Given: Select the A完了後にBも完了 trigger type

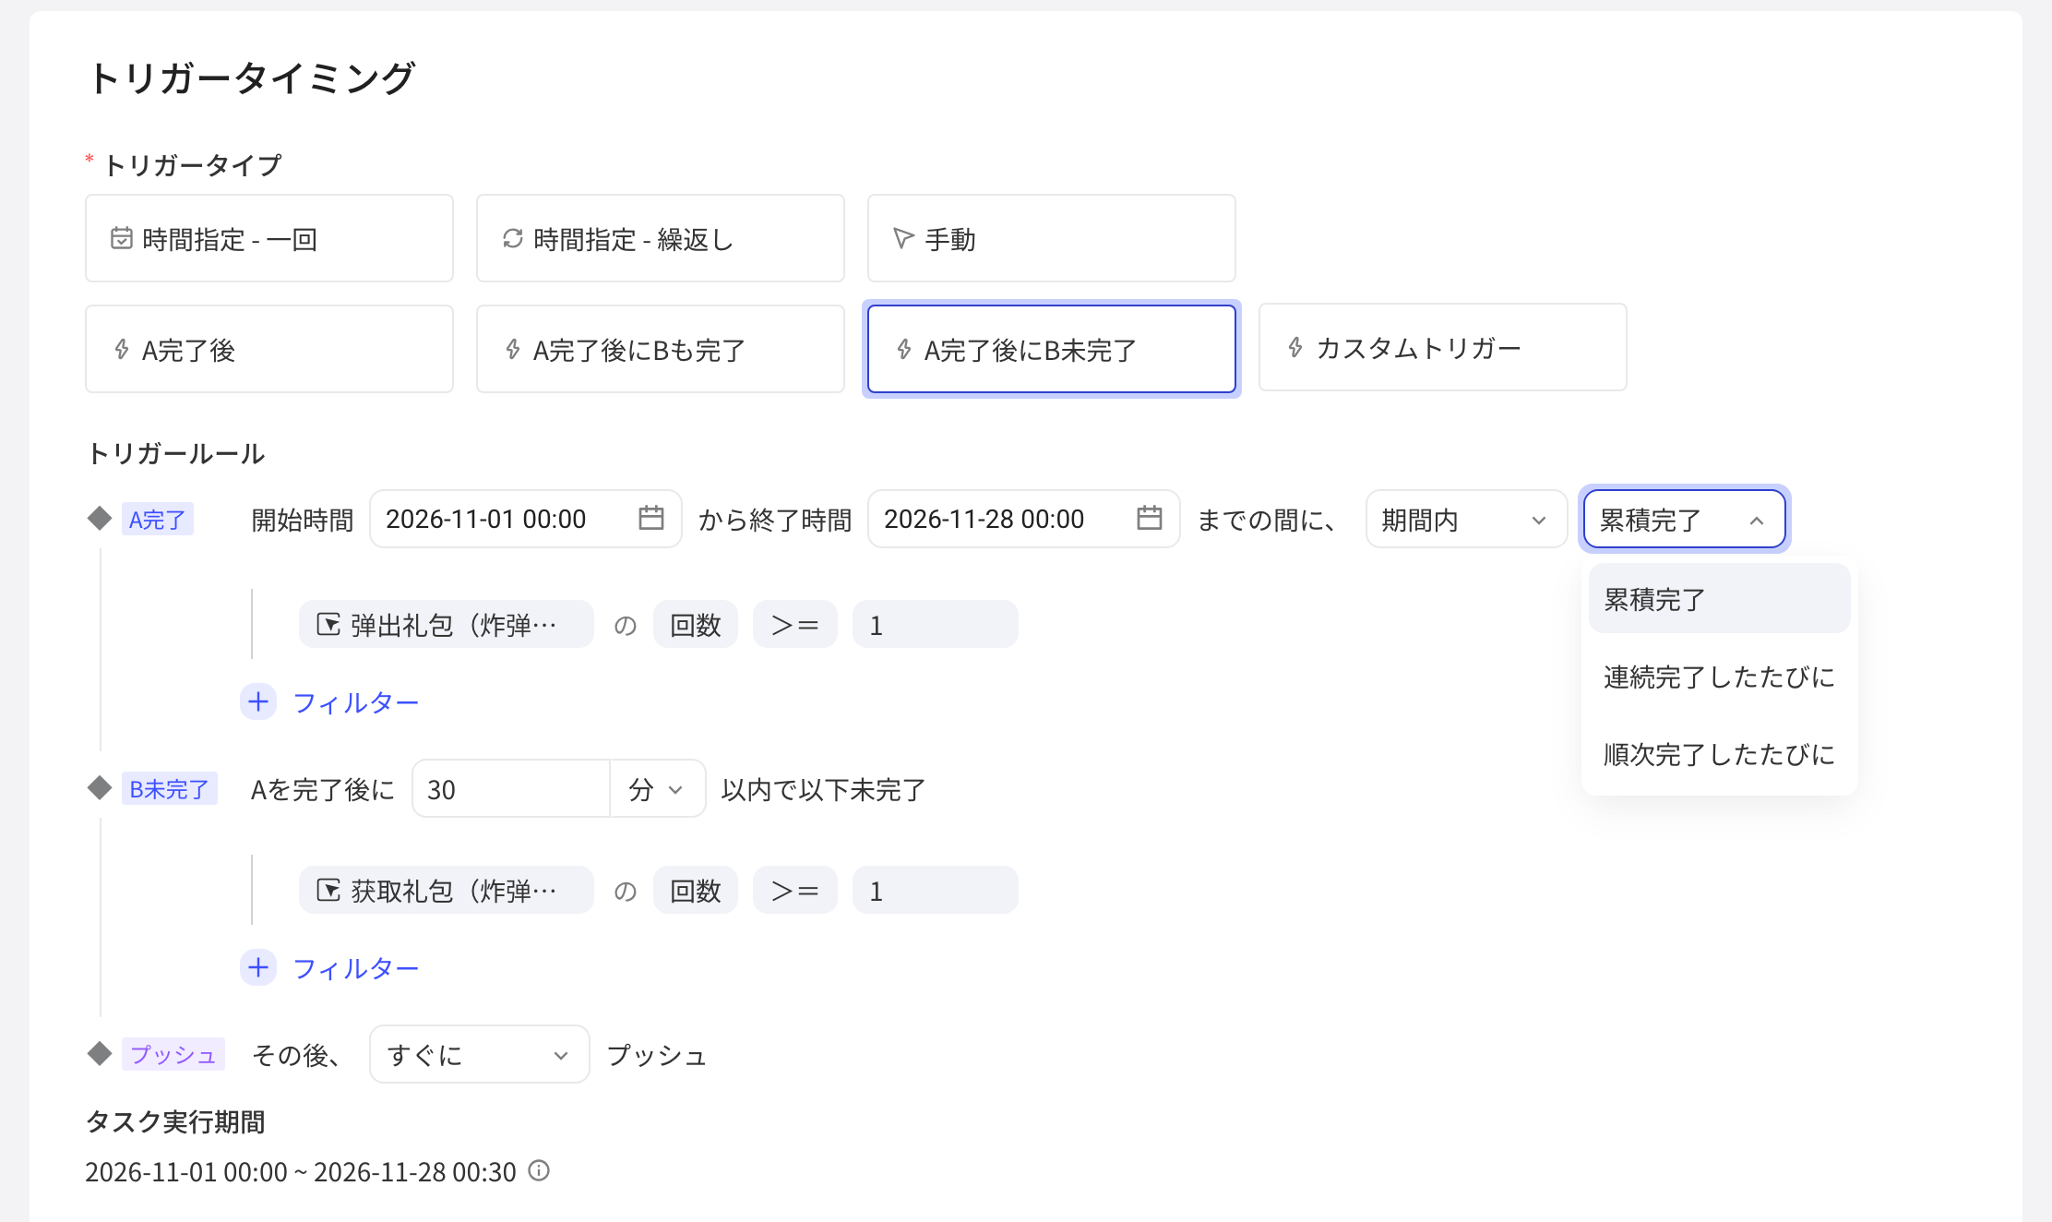Looking at the screenshot, I should (x=661, y=349).
